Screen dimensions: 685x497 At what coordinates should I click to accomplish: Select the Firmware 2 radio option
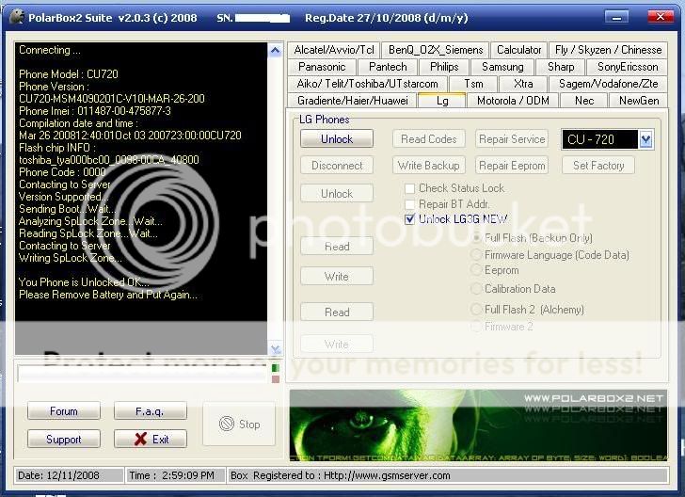point(476,327)
